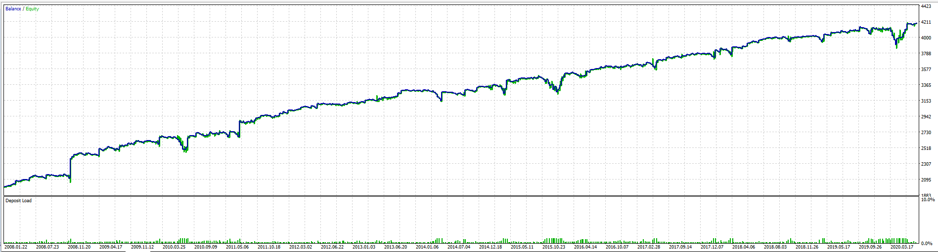Select the 2020.03.17 date label
Viewport: 938px width, 252px height.
click(x=902, y=247)
